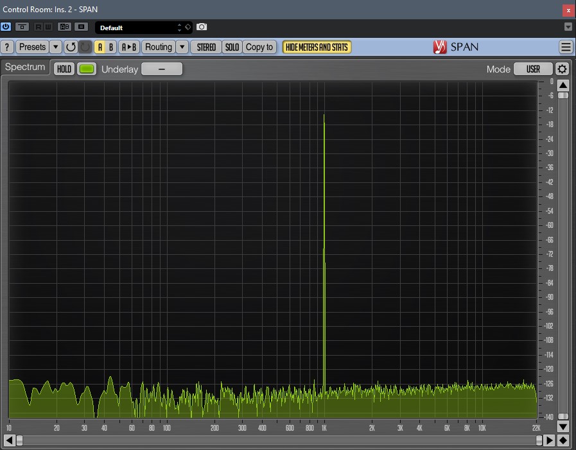
Task: Click the horizontal frequency range scrollbar
Action: (279, 440)
